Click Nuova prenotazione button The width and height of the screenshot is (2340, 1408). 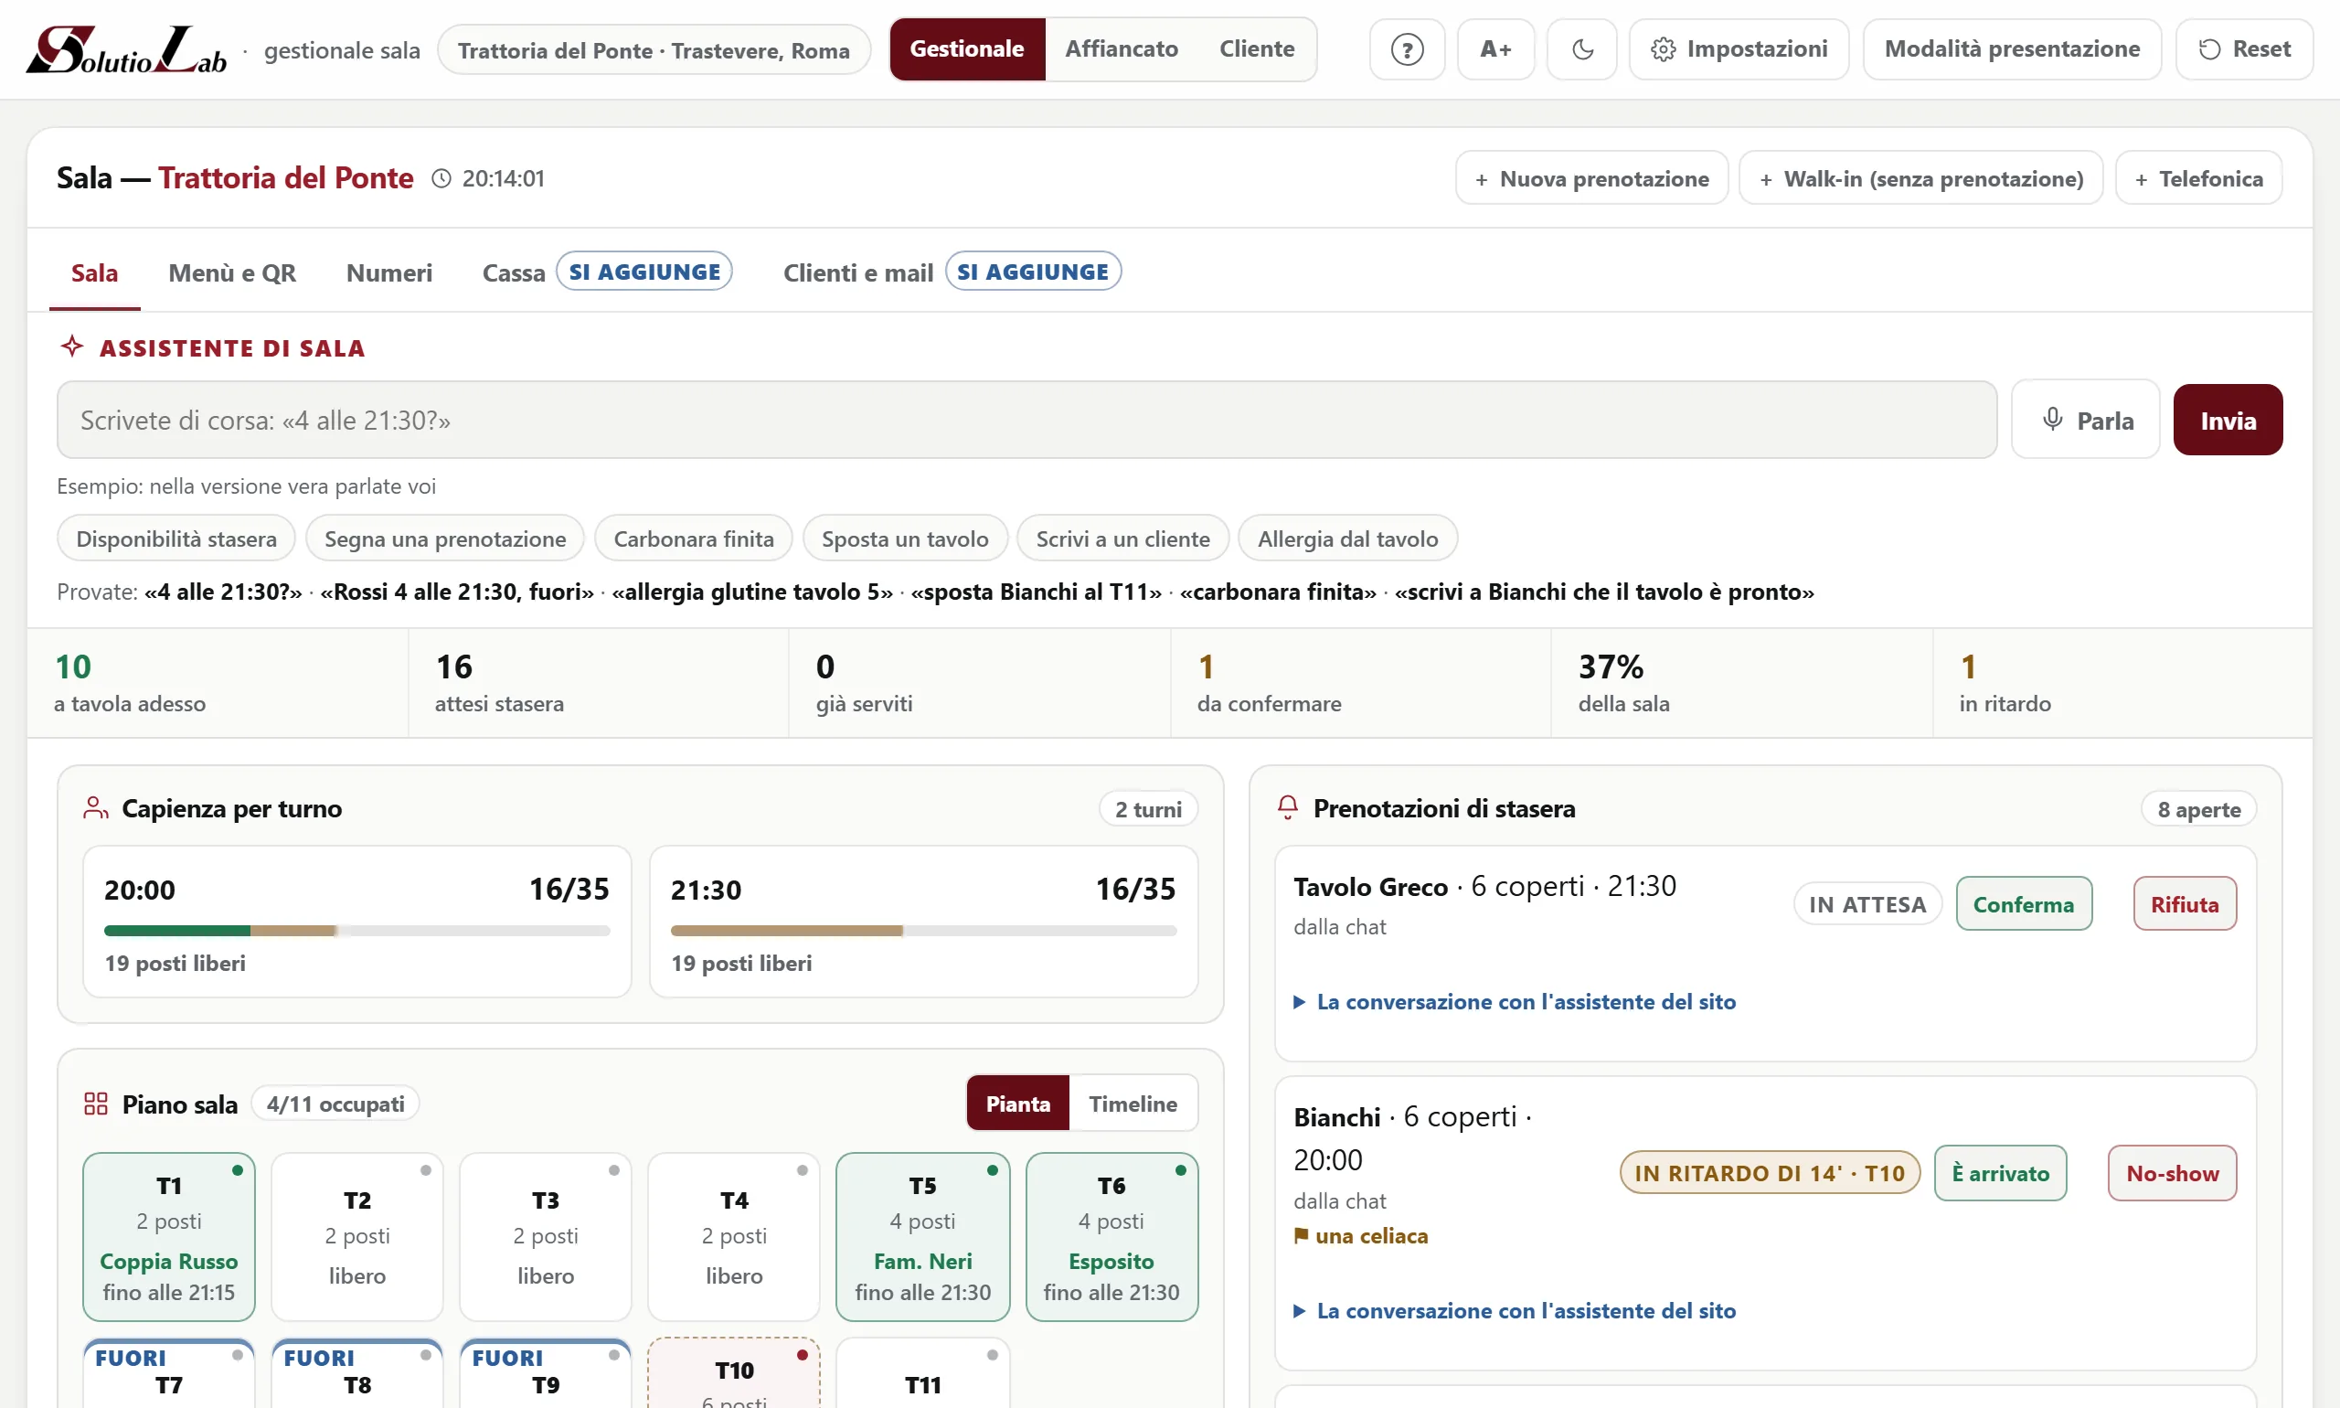tap(1591, 178)
